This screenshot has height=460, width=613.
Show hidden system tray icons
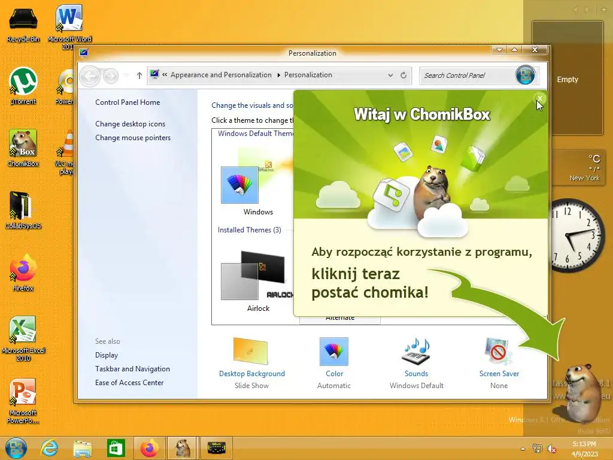coord(523,449)
